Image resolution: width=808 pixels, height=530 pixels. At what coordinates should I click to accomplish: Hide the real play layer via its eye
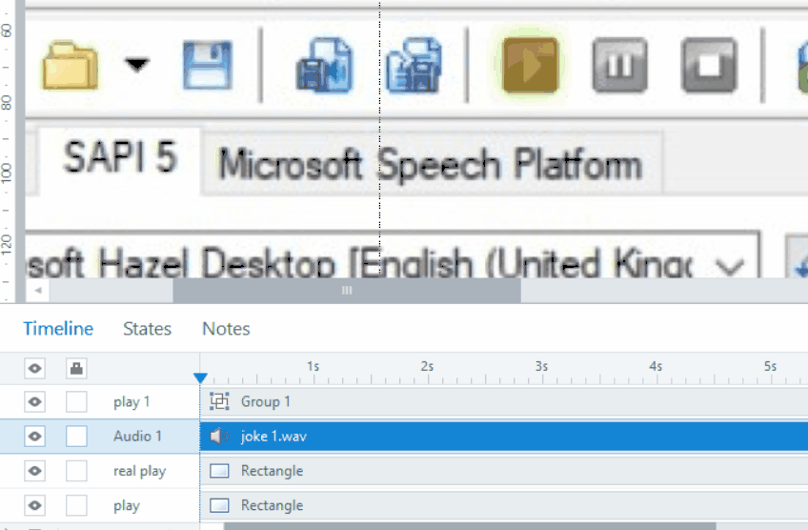pos(34,471)
